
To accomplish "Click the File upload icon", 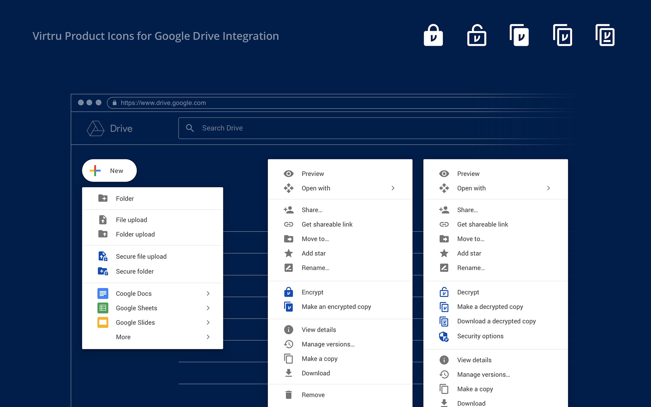I will (x=103, y=219).
